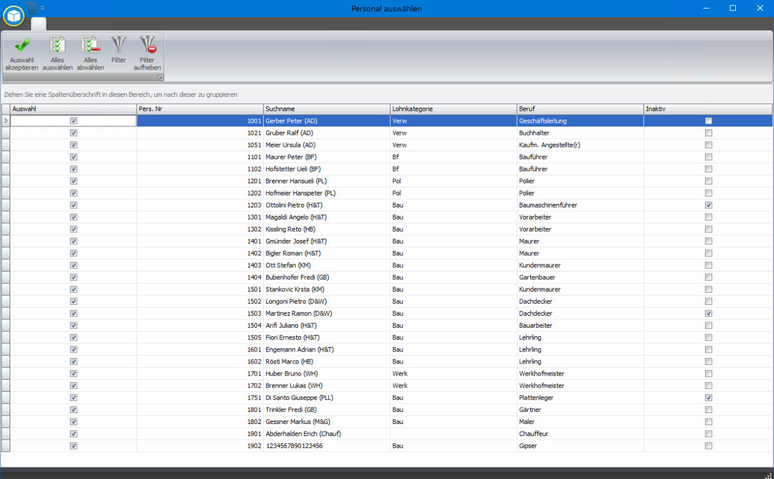Sort by the Lohnkategorie column header

point(452,109)
